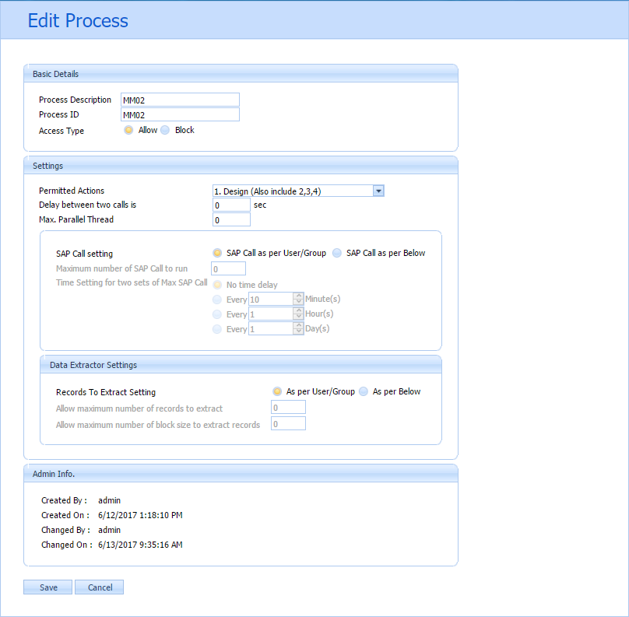This screenshot has width=629, height=617.
Task: Click the Process ID field
Action: point(180,114)
